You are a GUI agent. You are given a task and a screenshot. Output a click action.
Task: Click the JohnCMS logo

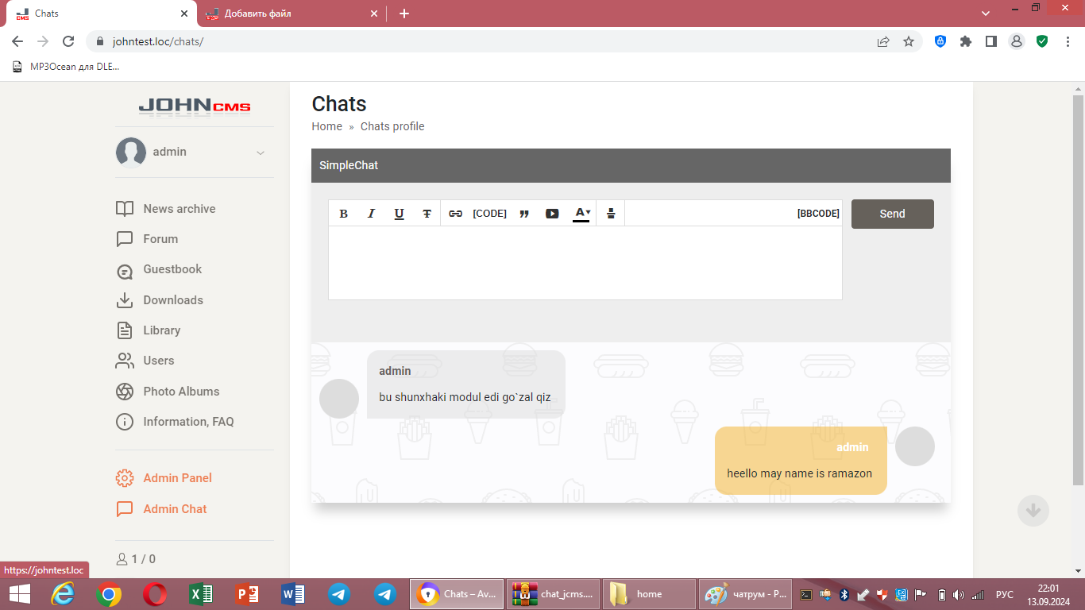click(195, 106)
